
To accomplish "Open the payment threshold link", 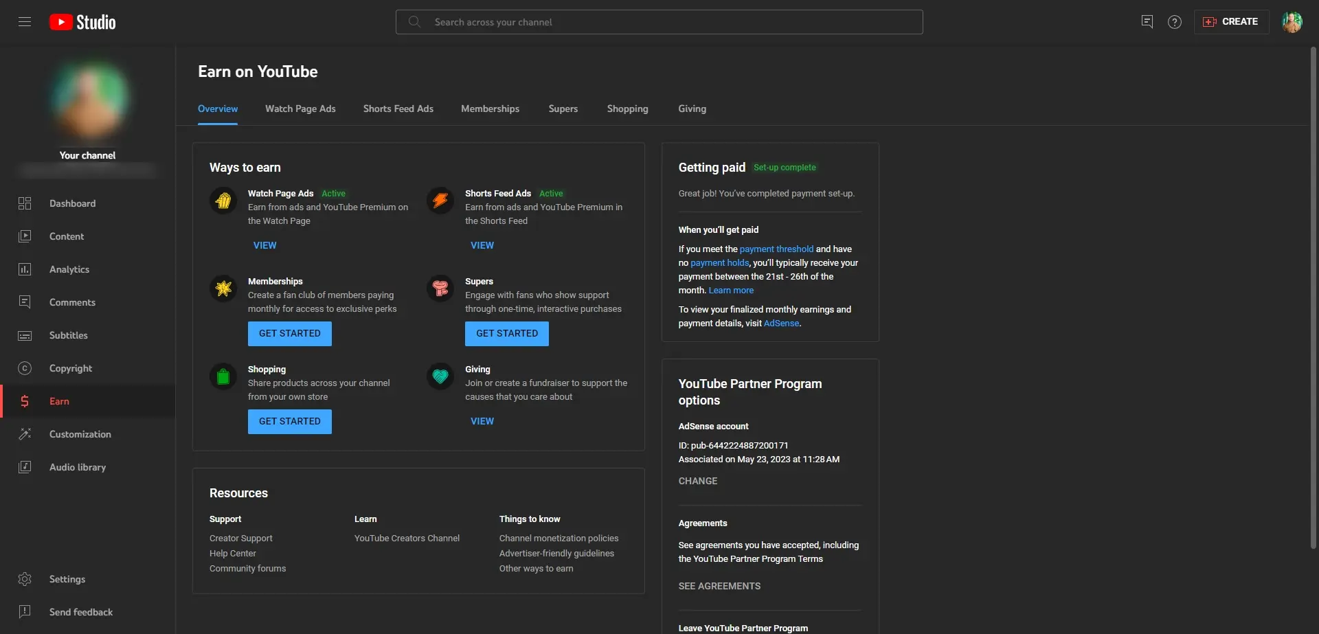I will [x=776, y=249].
